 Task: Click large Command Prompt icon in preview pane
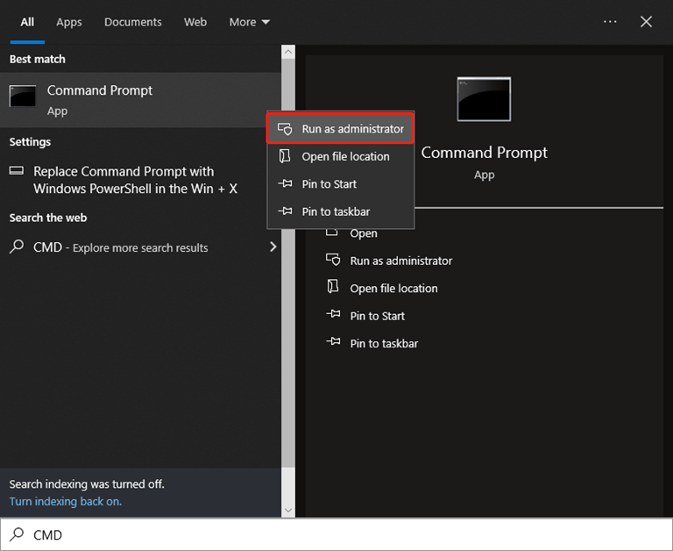(484, 99)
